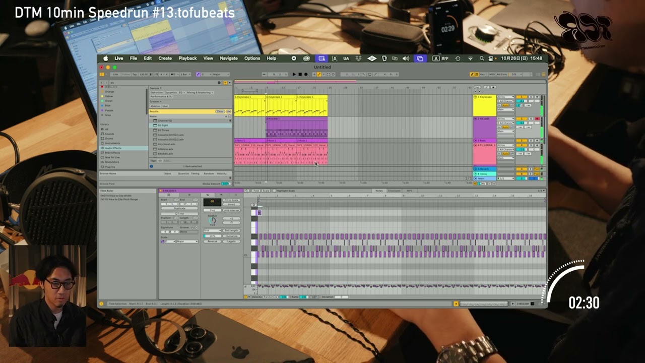Open the Playback menu
Image resolution: width=645 pixels, height=363 pixels.
point(187,58)
